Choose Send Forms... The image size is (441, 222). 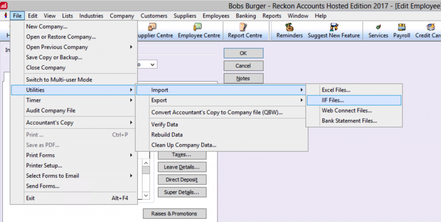(74, 186)
